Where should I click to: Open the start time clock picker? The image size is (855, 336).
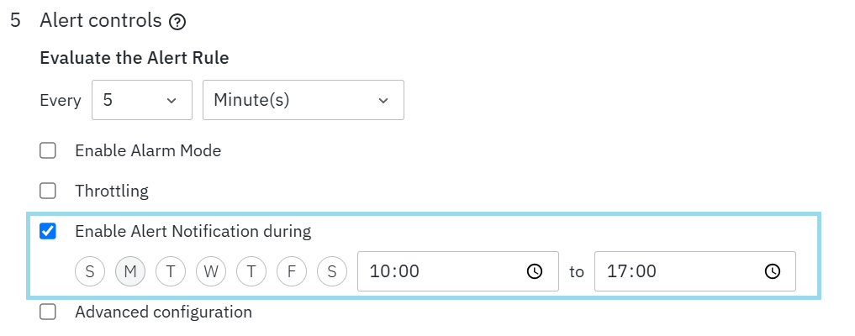pyautogui.click(x=534, y=271)
